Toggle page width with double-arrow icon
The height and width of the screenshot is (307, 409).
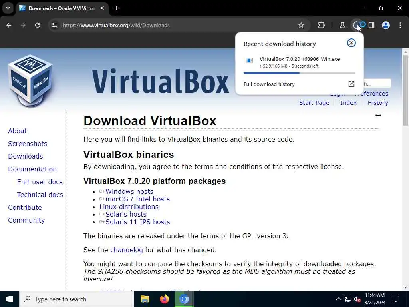(378, 115)
